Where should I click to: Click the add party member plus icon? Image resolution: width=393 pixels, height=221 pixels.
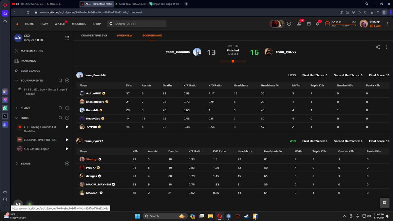click(289, 24)
